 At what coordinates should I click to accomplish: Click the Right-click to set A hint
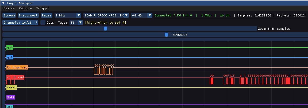tap(106, 23)
